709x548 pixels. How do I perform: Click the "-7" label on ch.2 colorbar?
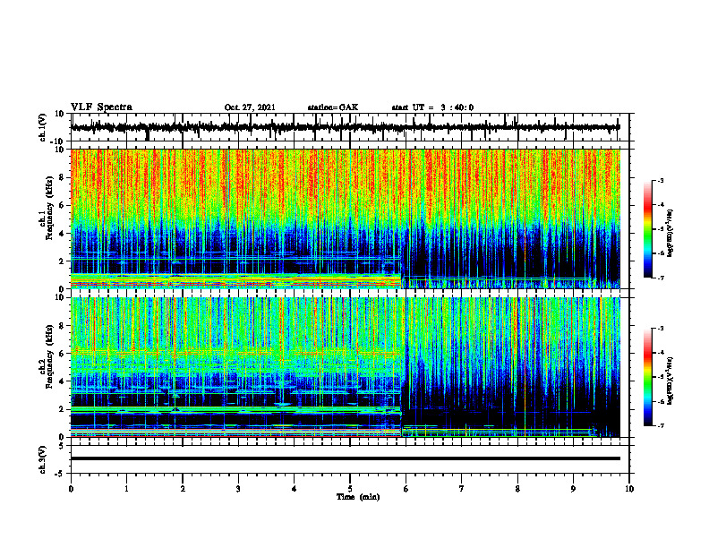pos(661,425)
